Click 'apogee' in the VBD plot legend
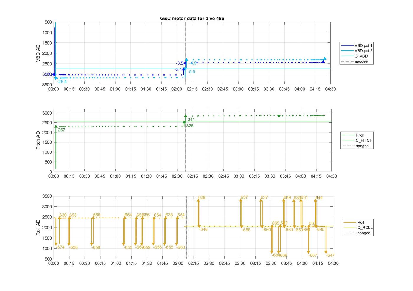Image resolution: width=413 pixels, height=291 pixels. [x=357, y=61]
